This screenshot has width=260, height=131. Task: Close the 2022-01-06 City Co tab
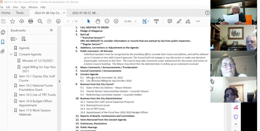(x=64, y=13)
